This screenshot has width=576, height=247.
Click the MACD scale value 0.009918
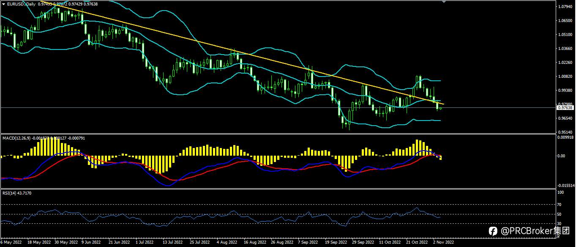pos(565,137)
